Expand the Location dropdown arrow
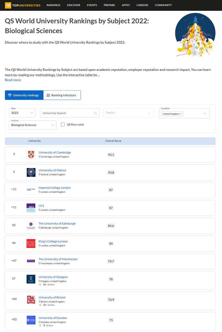This screenshot has width=222, height=332. click(205, 114)
